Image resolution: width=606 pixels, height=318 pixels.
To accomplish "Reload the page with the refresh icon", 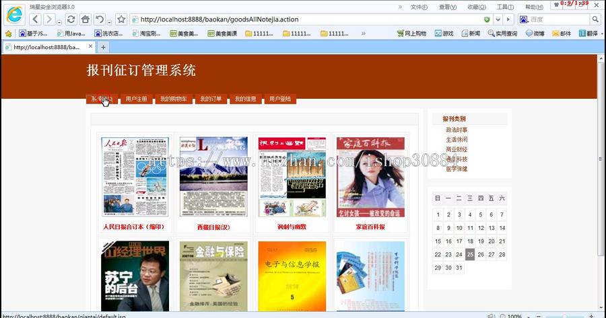I will (71, 19).
